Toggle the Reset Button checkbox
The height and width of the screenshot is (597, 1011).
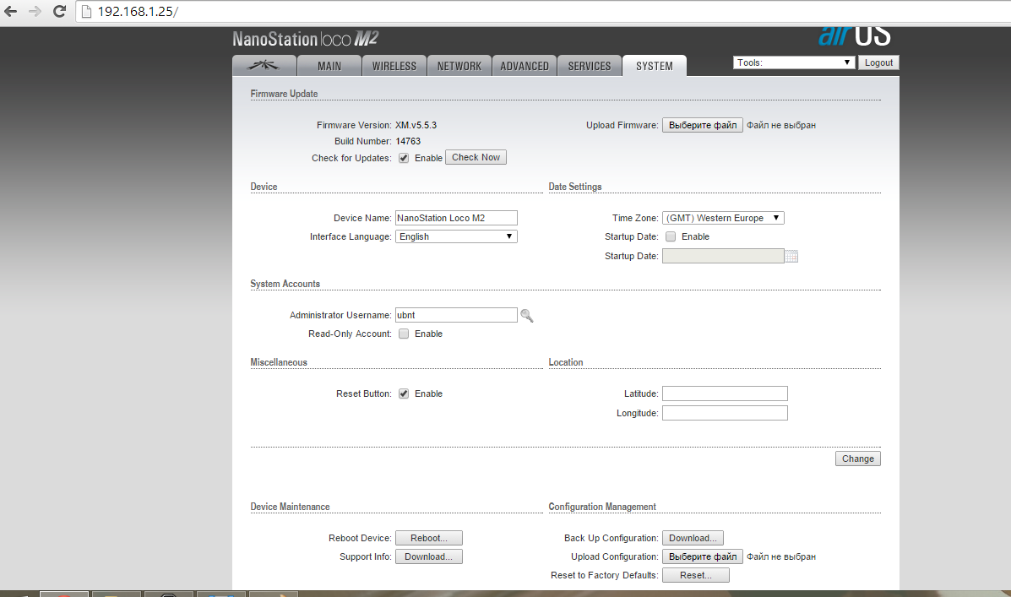404,393
